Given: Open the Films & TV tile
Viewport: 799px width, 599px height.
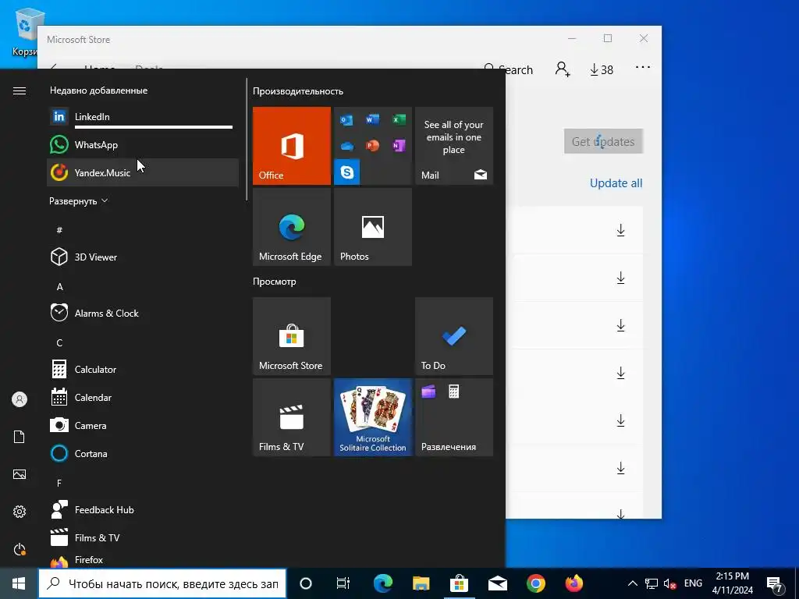Looking at the screenshot, I should tap(292, 417).
